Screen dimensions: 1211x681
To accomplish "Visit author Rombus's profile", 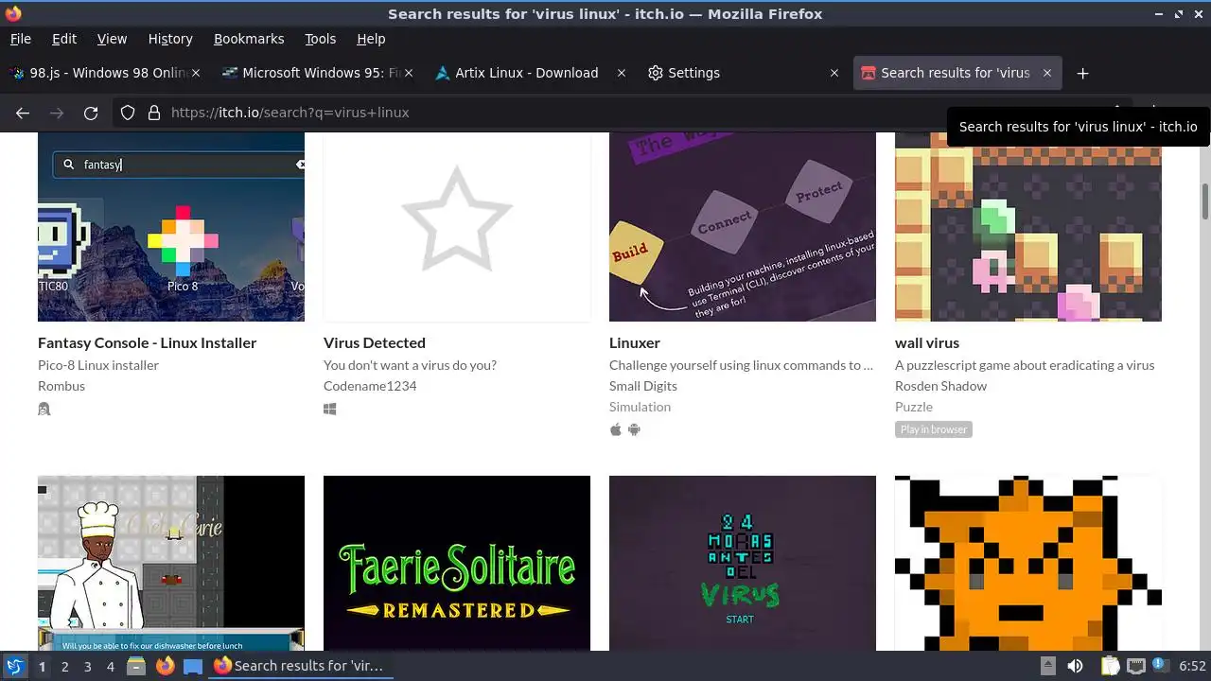I will point(61,386).
